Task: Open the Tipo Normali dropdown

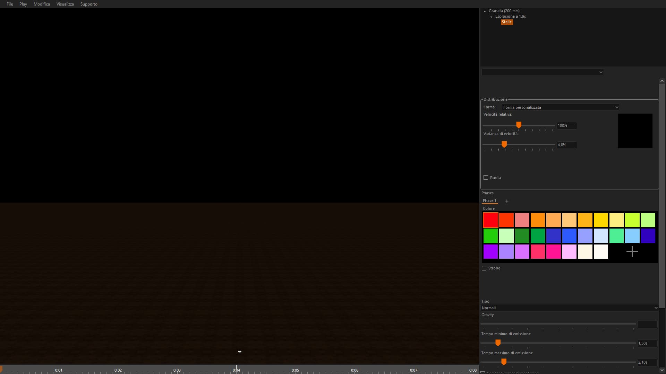Action: tap(569, 308)
